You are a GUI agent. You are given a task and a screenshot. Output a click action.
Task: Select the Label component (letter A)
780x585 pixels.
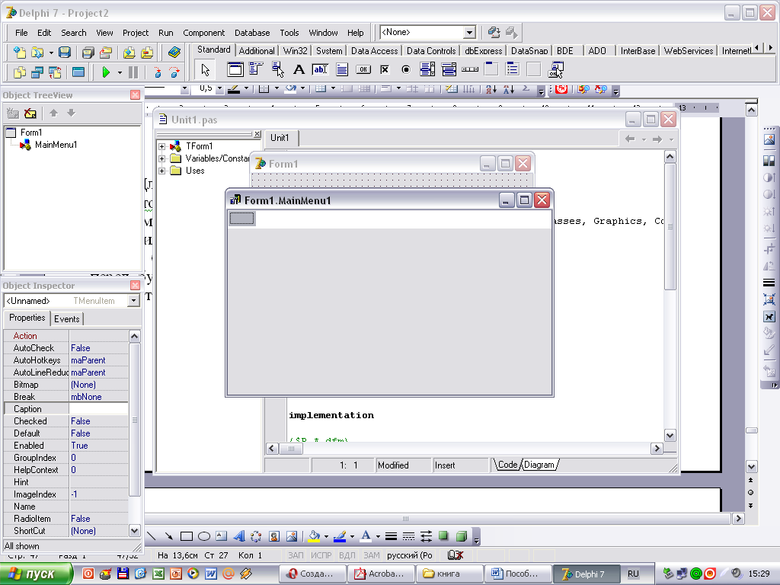[299, 69]
